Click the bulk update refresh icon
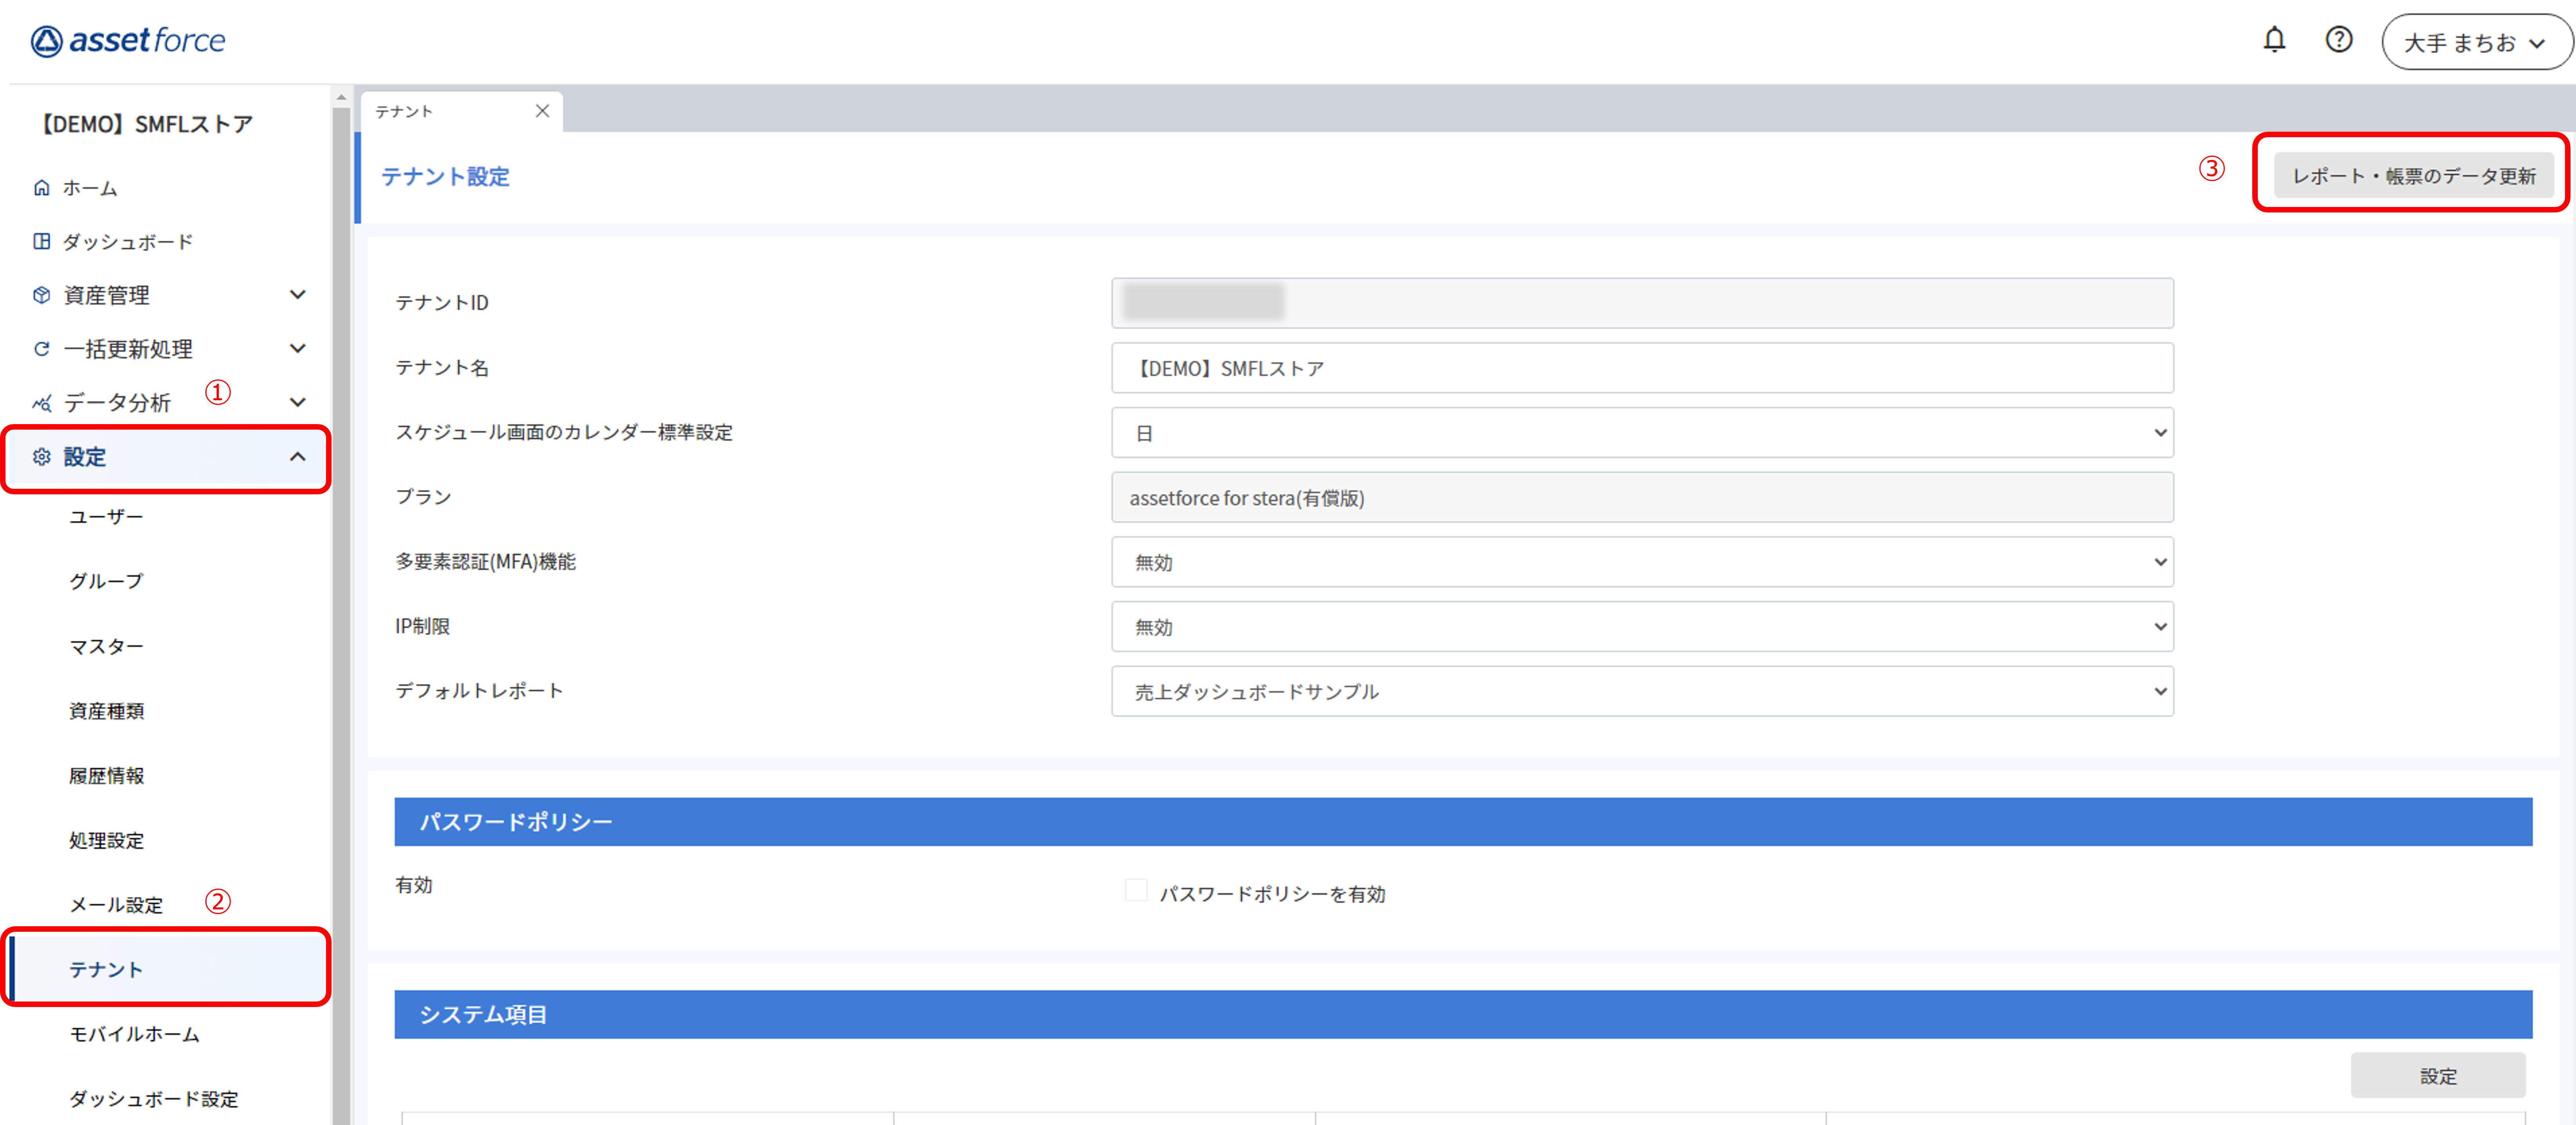2576x1125 pixels. click(x=41, y=349)
